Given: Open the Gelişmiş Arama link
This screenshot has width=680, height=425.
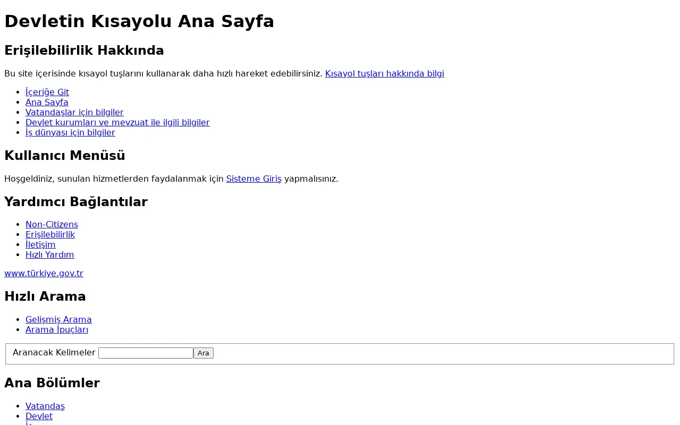Looking at the screenshot, I should [x=58, y=320].
